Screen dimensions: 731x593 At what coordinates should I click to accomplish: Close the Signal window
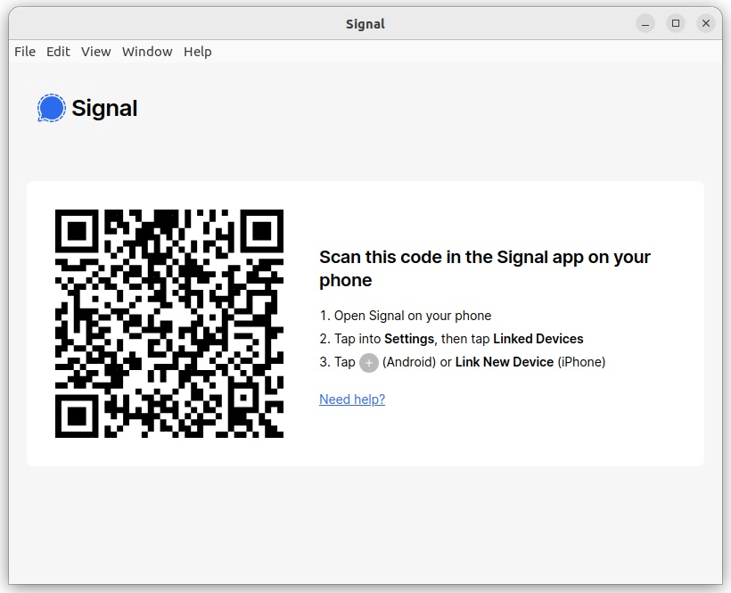[x=706, y=23]
